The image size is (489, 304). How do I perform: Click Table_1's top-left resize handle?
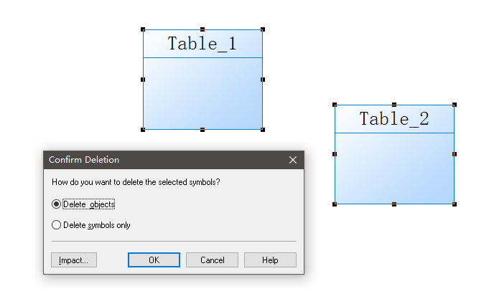point(143,29)
